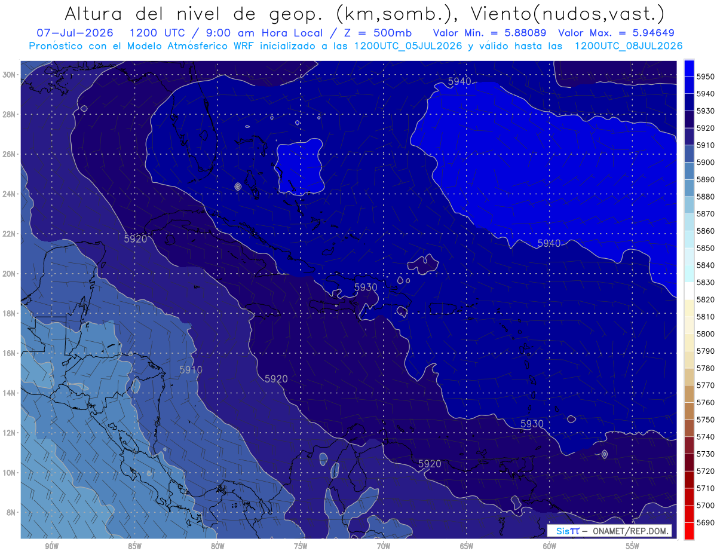Click the '8N' latitude axis label
Screen dimensions: 717x554
pos(11,512)
